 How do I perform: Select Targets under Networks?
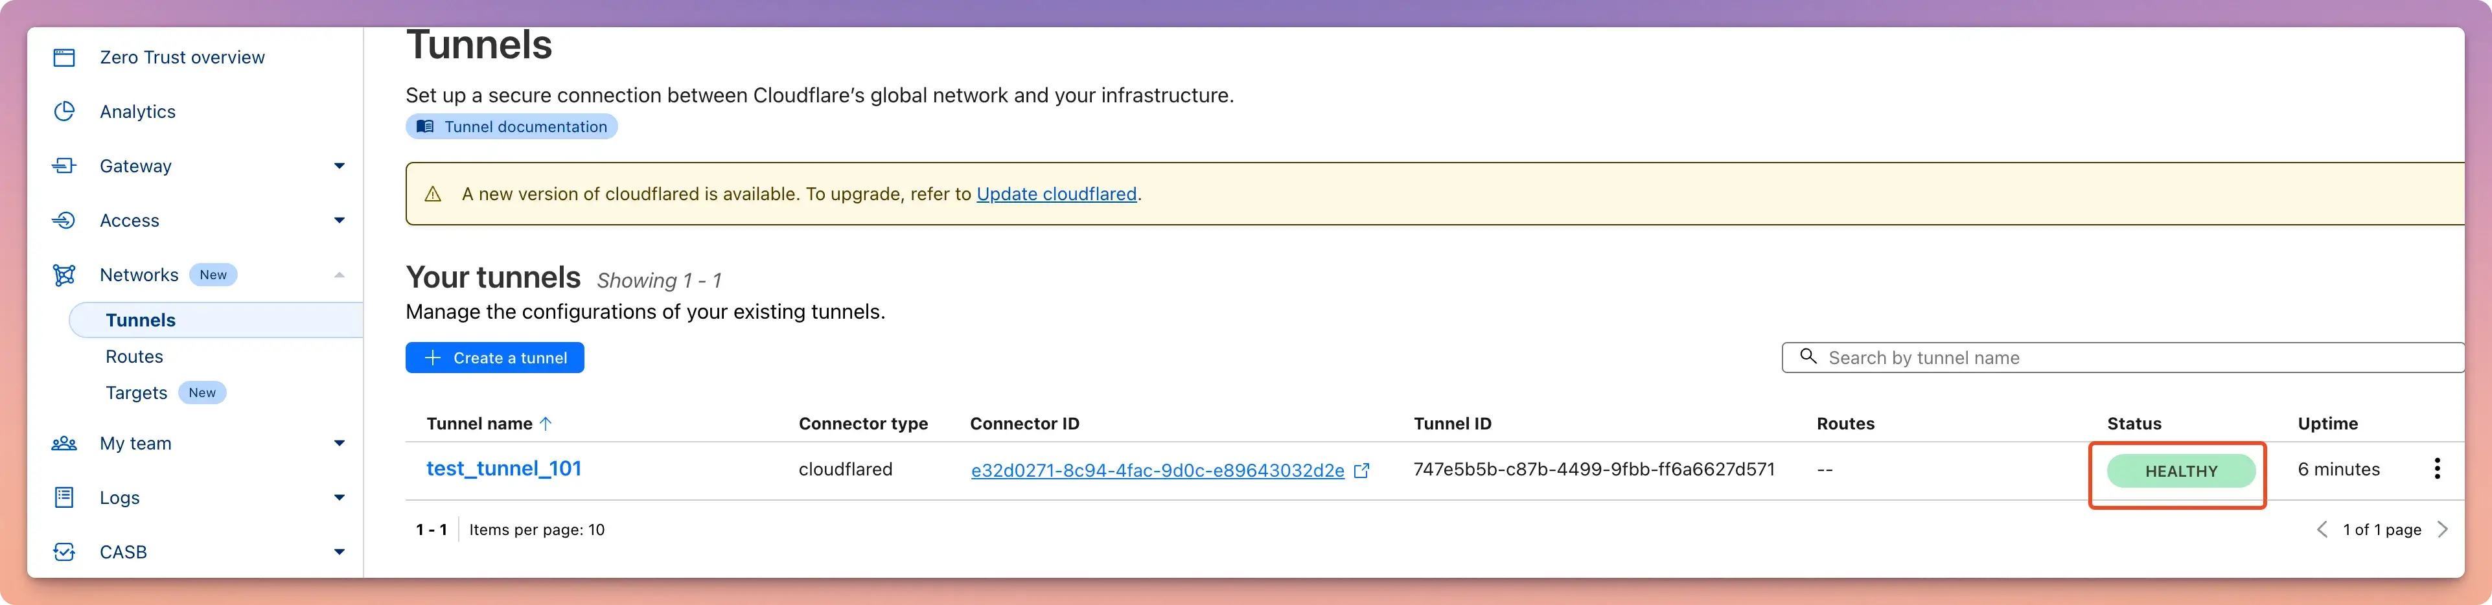[137, 393]
